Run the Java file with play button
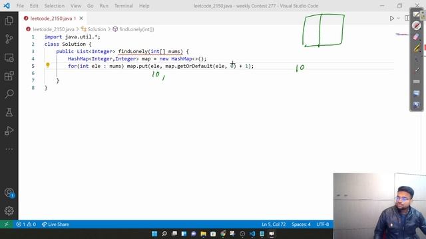The width and height of the screenshot is (426, 239). click(392, 18)
